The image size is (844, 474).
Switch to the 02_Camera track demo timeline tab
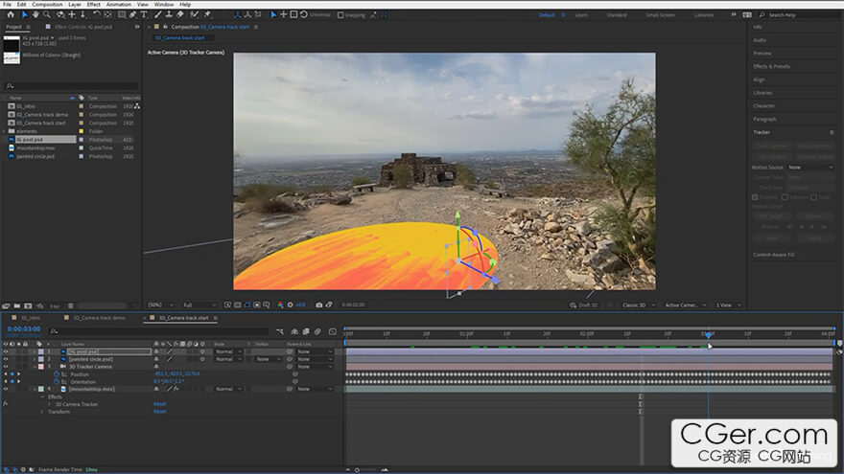[x=99, y=318]
